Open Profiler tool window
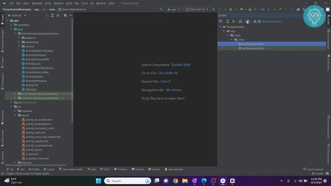 (34, 169)
